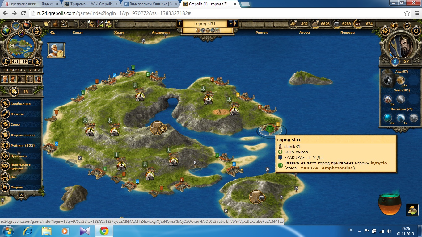Open game settings gear button
This screenshot has width=422, height=237.
pyautogui.click(x=385, y=31)
